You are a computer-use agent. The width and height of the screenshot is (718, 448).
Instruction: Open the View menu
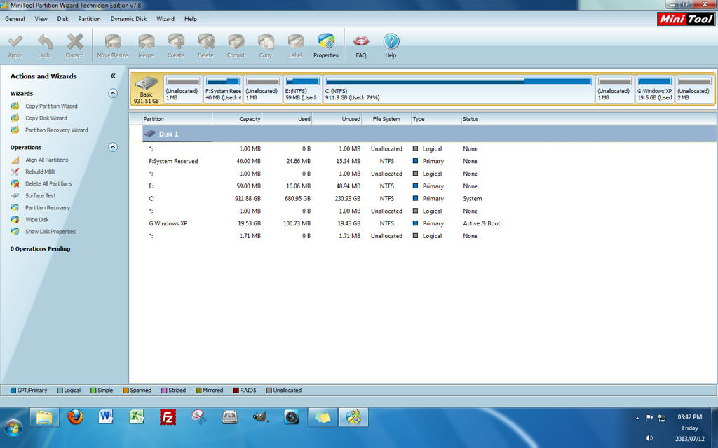click(x=41, y=19)
